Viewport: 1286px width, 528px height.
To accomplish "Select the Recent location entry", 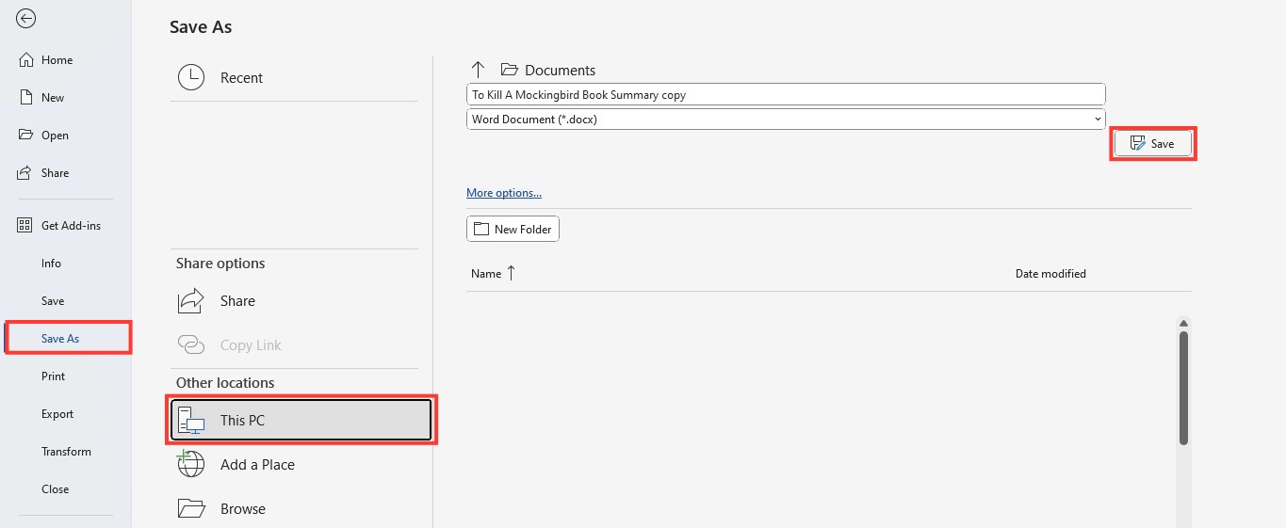I will tap(294, 78).
